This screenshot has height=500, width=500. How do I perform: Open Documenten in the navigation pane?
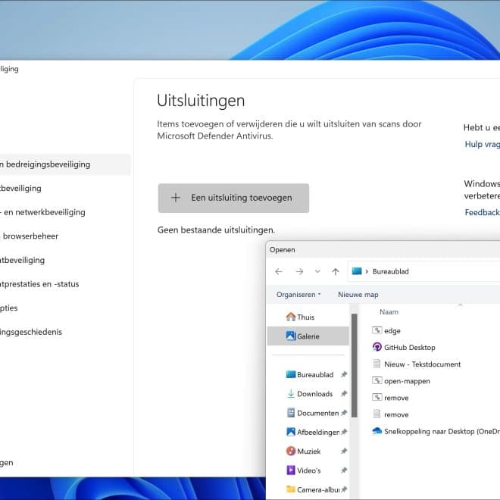pos(318,413)
